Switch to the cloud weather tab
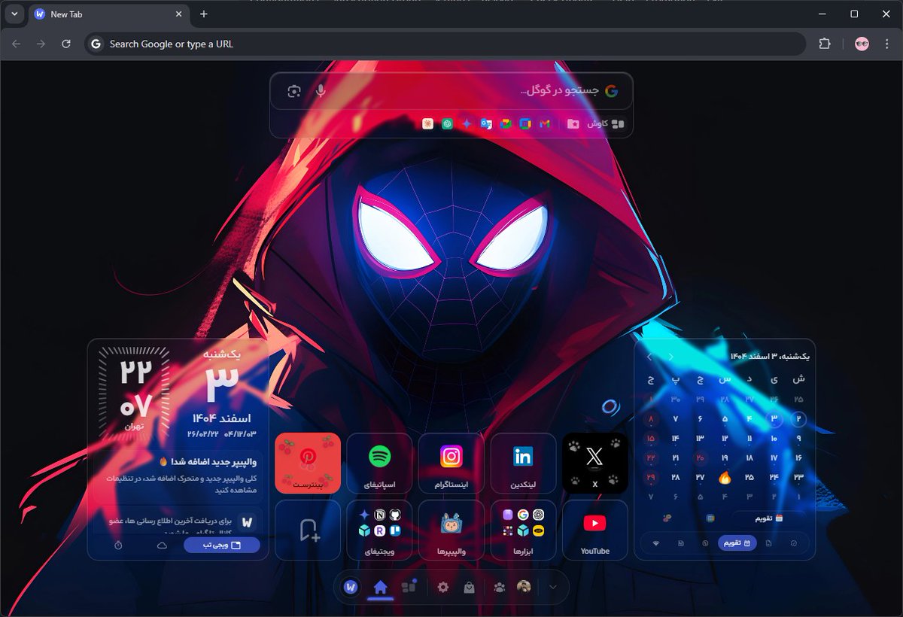Viewport: 903px width, 617px height. pos(162,545)
